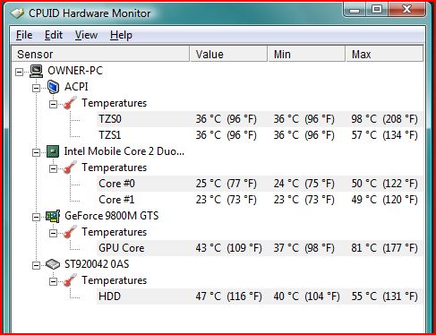Click the Max column header

384,54
